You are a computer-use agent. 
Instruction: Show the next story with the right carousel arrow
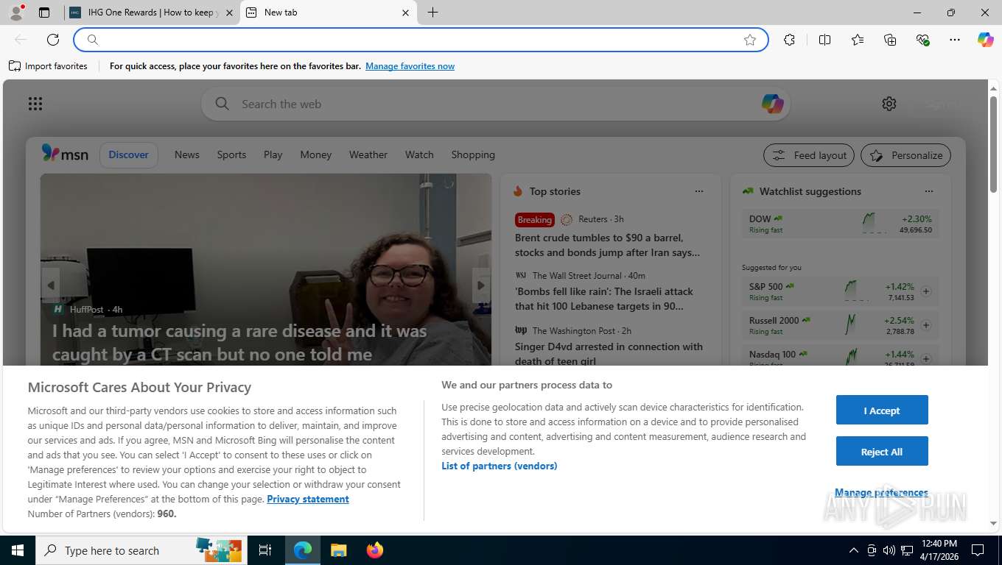tap(481, 285)
